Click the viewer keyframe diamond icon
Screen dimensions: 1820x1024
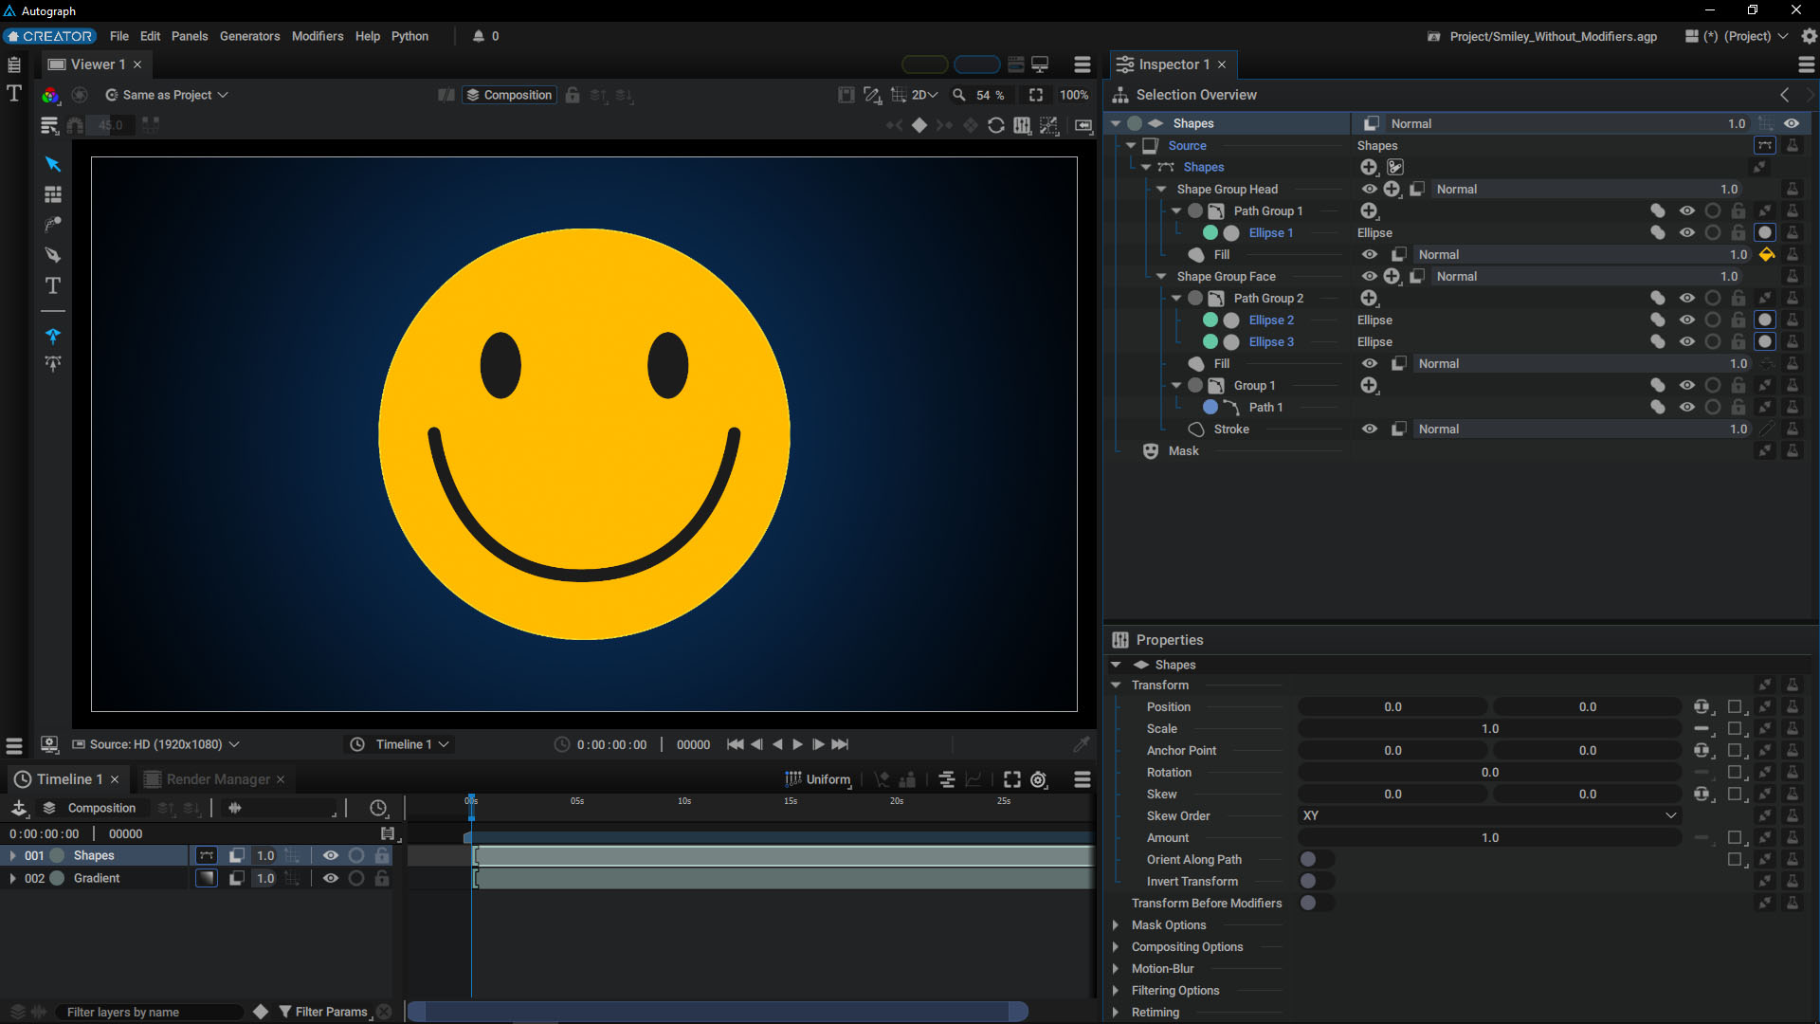point(919,125)
